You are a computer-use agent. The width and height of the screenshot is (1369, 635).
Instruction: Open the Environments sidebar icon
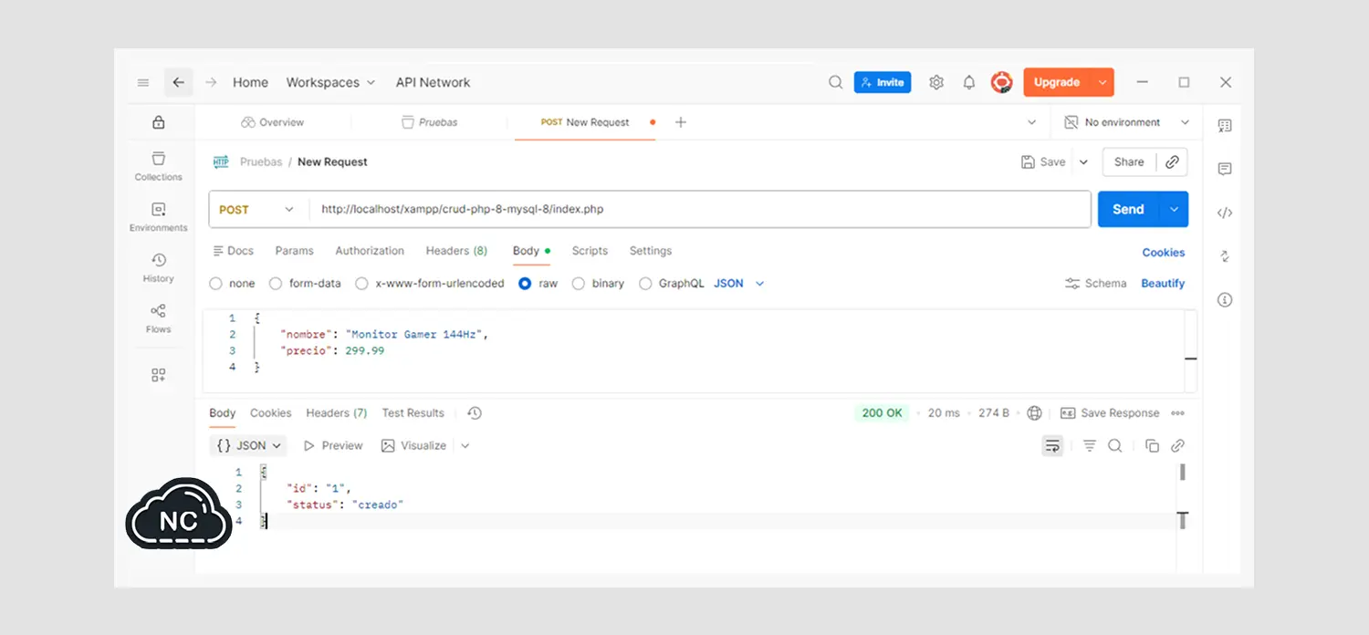click(159, 217)
